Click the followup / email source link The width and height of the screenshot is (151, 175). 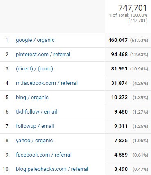tap(35, 126)
